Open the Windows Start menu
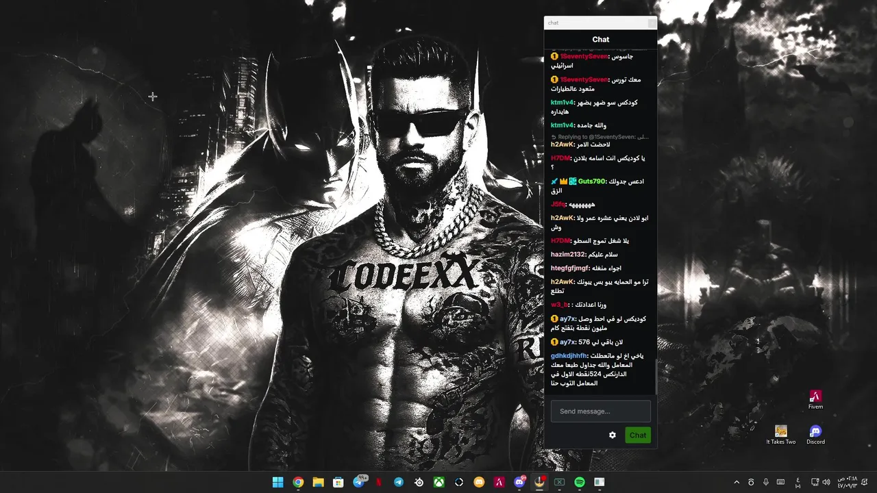The image size is (877, 493). pos(277,482)
